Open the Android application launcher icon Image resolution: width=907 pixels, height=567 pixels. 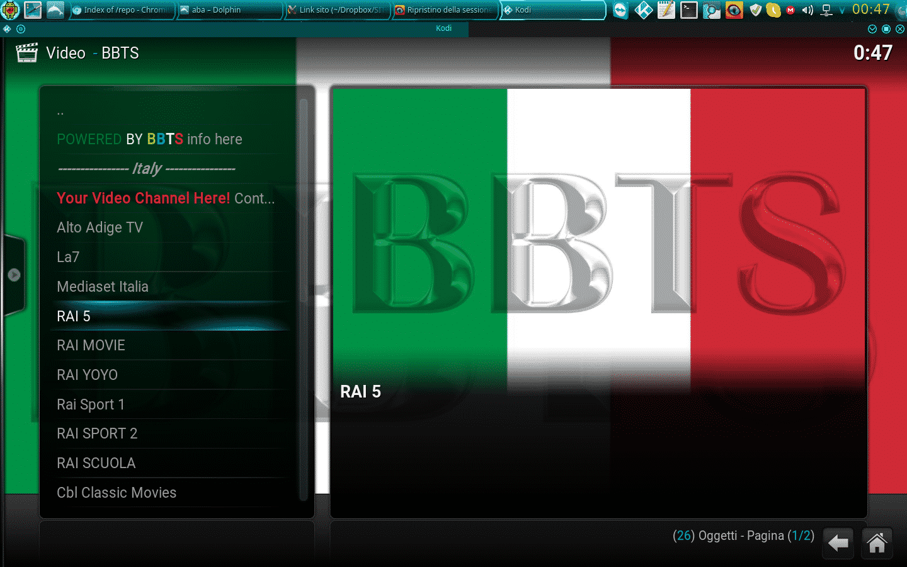pyautogui.click(x=11, y=10)
